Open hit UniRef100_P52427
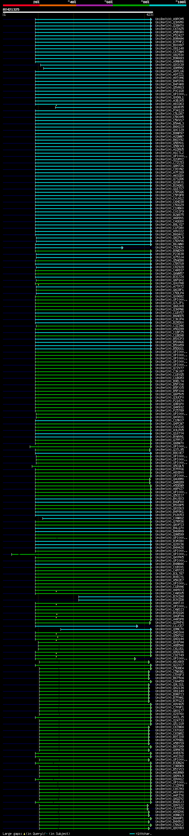 tap(170, 35)
